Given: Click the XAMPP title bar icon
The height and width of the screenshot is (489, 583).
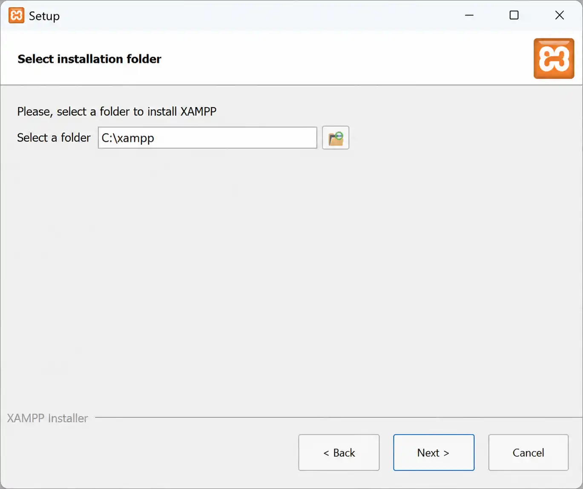Looking at the screenshot, I should point(16,16).
